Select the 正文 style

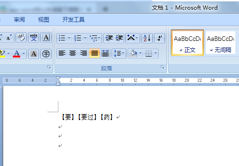[x=188, y=43]
